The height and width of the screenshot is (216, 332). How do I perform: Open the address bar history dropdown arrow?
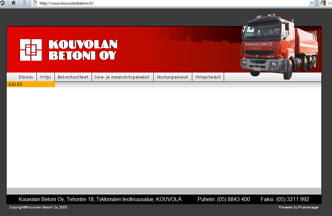[x=312, y=3]
